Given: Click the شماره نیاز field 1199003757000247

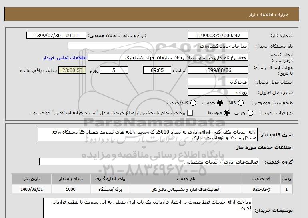Looking at the screenshot, I should coord(218,36).
